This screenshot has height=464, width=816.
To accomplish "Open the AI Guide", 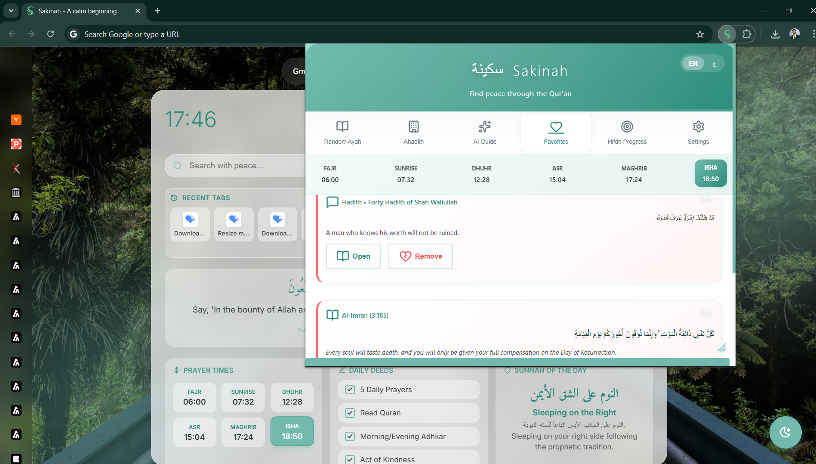I will (484, 132).
